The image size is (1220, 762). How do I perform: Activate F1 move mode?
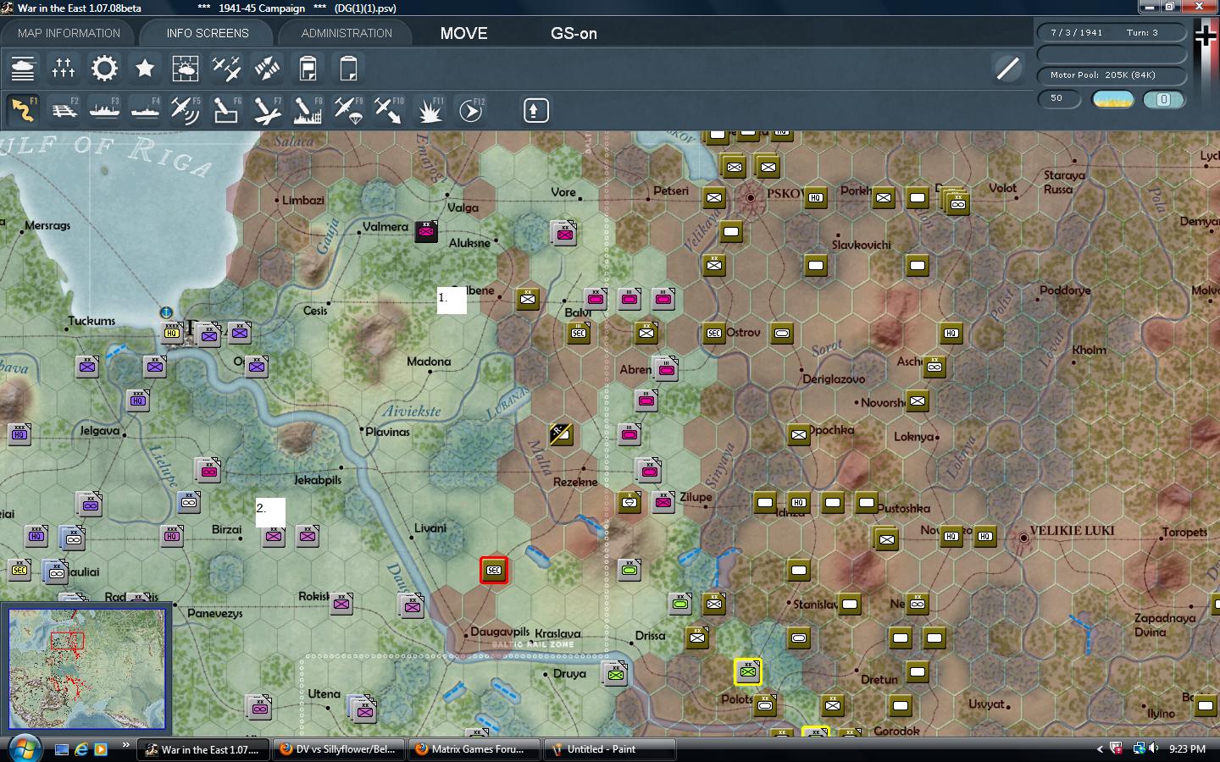pyautogui.click(x=23, y=110)
